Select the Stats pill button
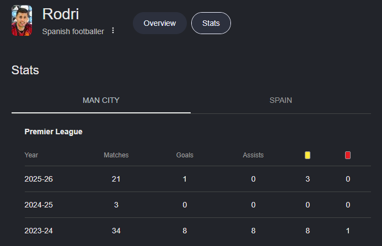382x246 pixels. pos(211,23)
